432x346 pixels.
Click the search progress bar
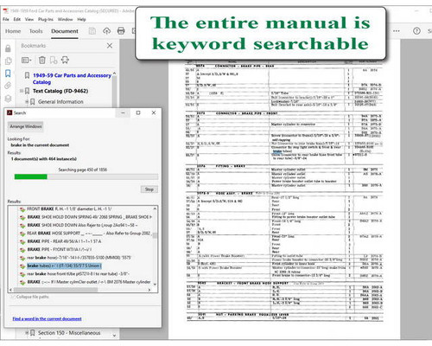click(x=86, y=176)
